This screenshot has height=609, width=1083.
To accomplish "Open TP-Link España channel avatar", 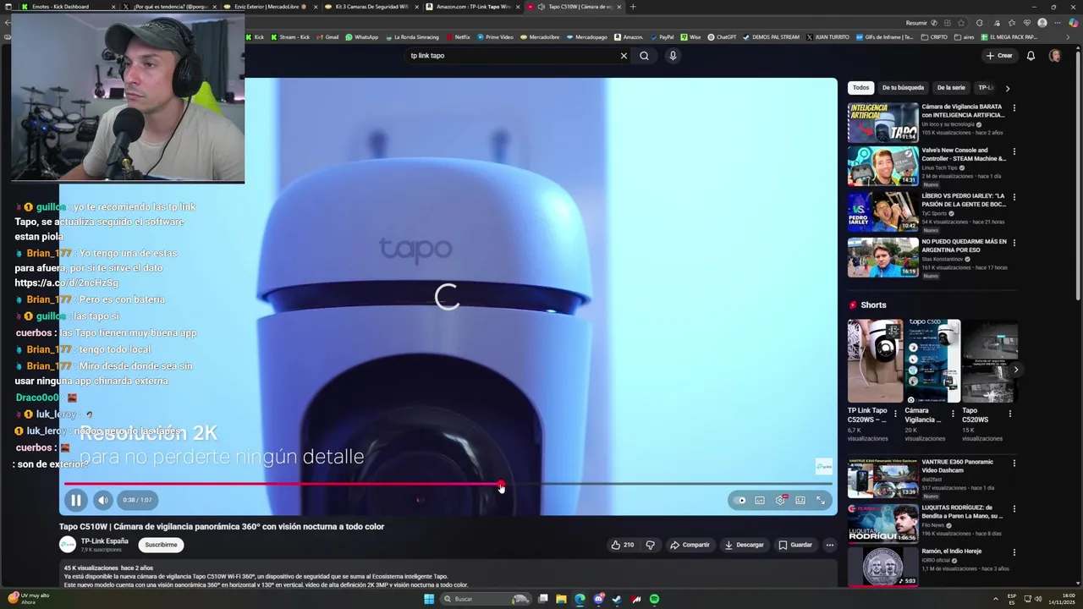I will pyautogui.click(x=68, y=545).
